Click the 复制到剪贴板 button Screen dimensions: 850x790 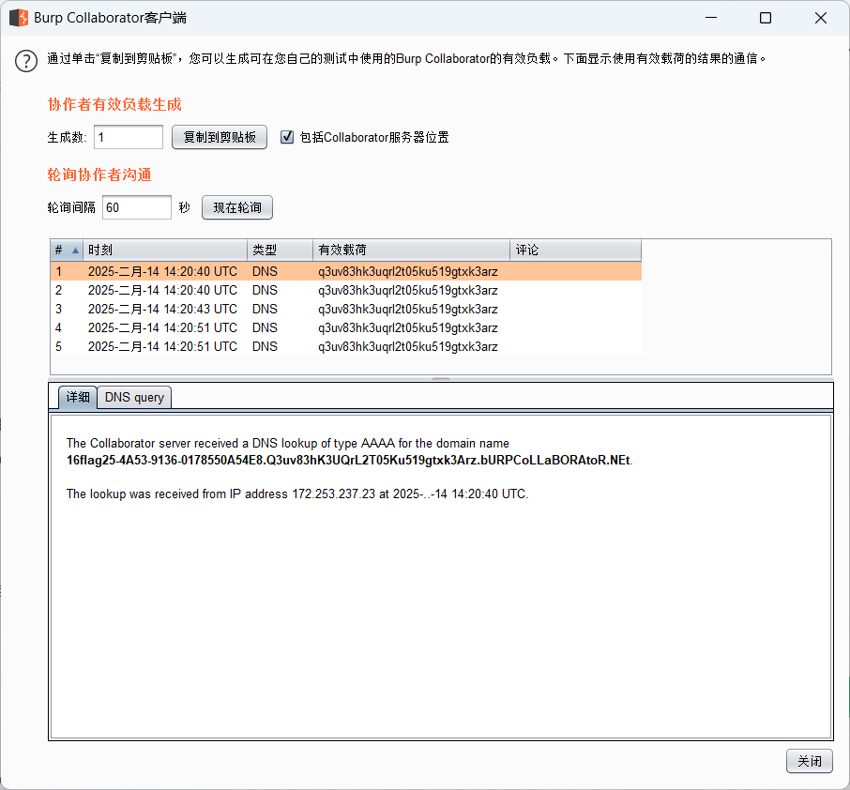tap(219, 136)
